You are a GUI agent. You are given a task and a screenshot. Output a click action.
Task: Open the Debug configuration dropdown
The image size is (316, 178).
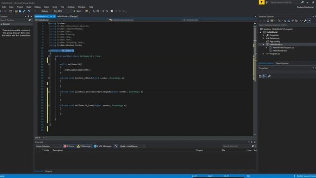coord(46,11)
